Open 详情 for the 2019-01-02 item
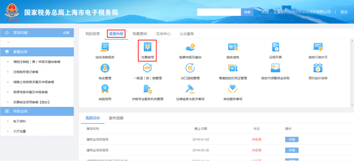Screen dimensions: 354x161 click(292, 139)
